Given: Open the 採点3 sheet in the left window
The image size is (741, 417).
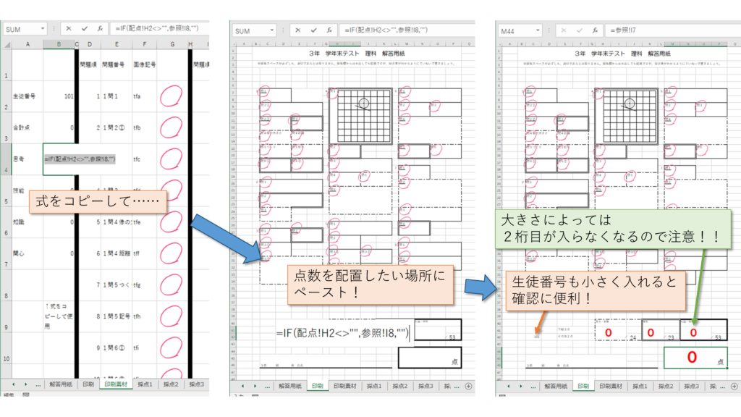Looking at the screenshot, I should coord(197,384).
